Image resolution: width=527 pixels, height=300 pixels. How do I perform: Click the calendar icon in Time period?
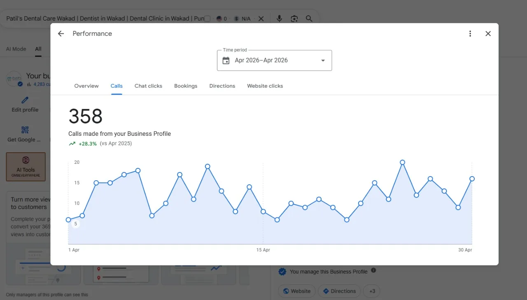click(x=226, y=60)
